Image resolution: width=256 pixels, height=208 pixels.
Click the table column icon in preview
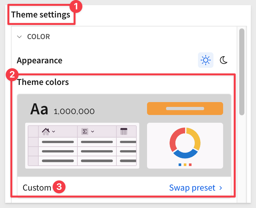point(124,131)
